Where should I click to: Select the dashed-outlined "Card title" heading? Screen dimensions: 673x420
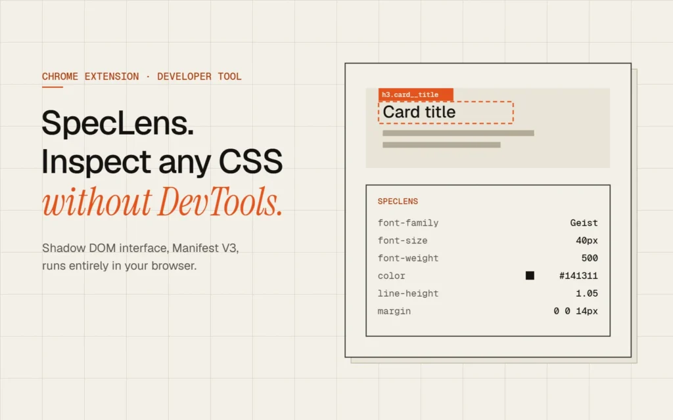tap(446, 112)
